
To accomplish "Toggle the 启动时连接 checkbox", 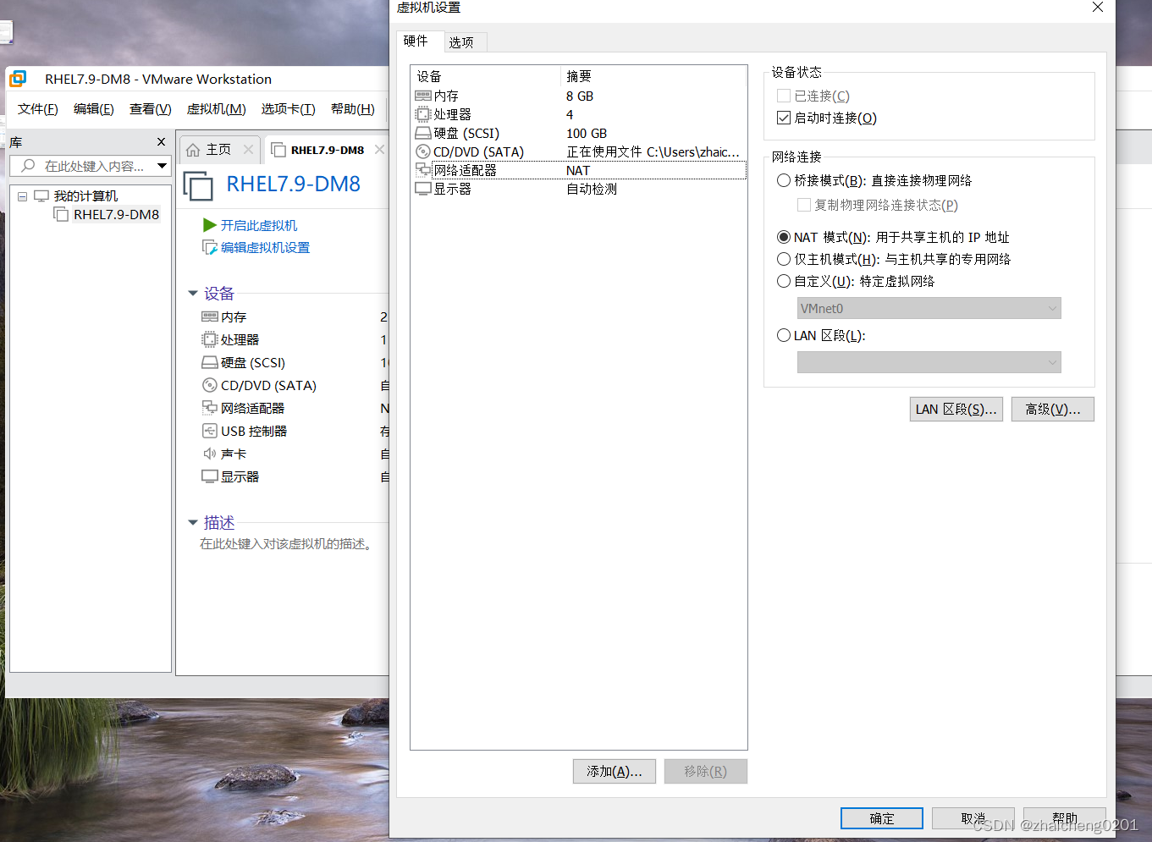I will (784, 118).
